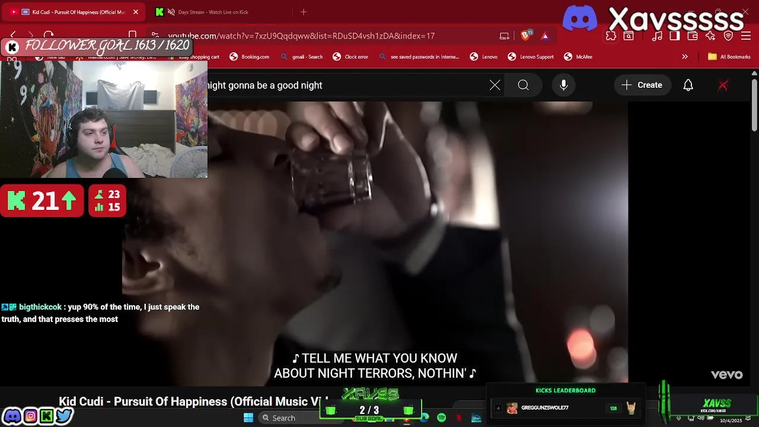
Task: Click the vevo logo on video
Action: tap(727, 375)
